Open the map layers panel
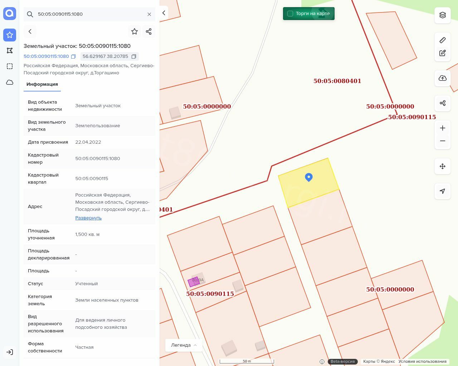Image resolution: width=458 pixels, height=366 pixels. point(443,15)
